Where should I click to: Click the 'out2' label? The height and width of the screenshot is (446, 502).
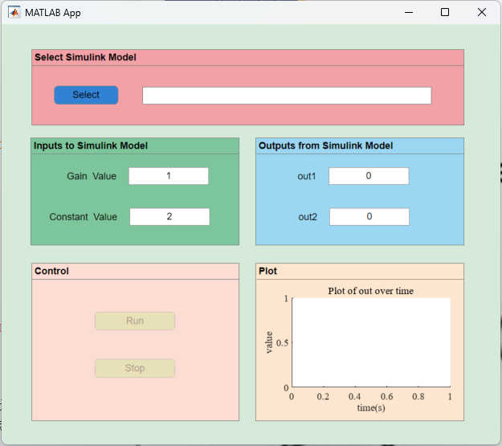308,217
